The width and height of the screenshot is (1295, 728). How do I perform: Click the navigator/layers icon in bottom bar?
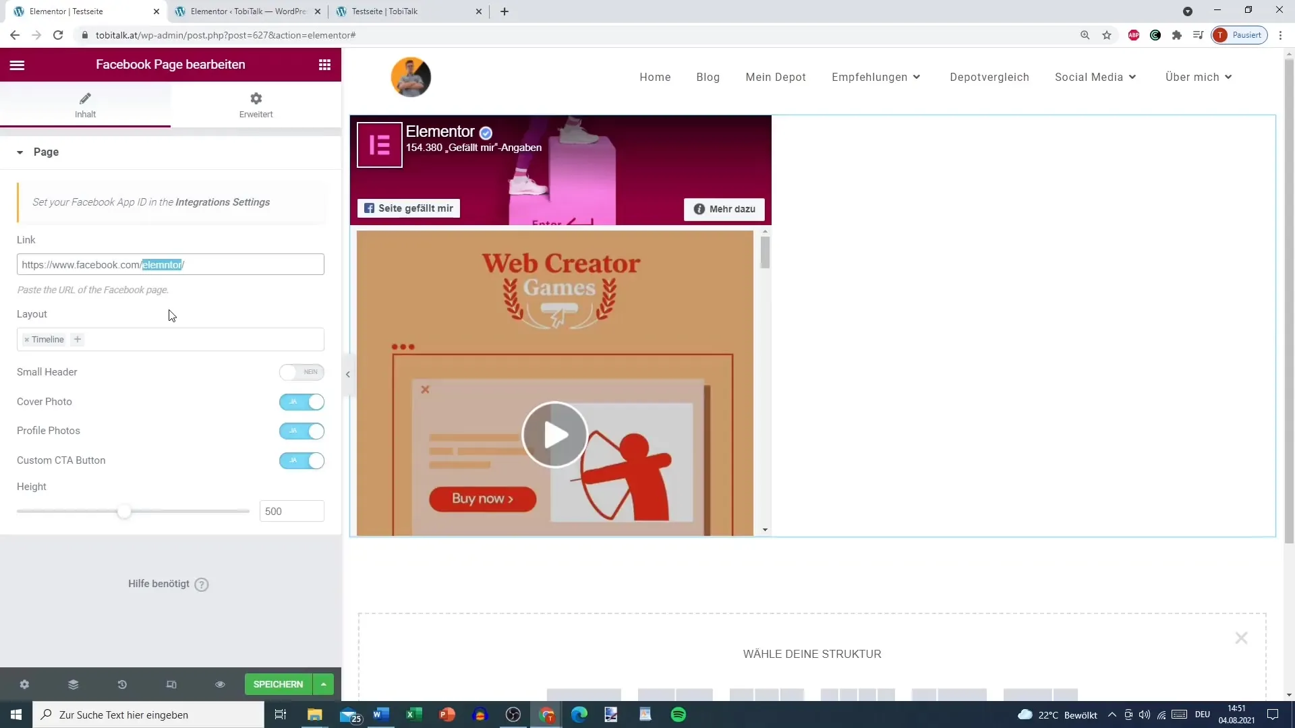73,684
